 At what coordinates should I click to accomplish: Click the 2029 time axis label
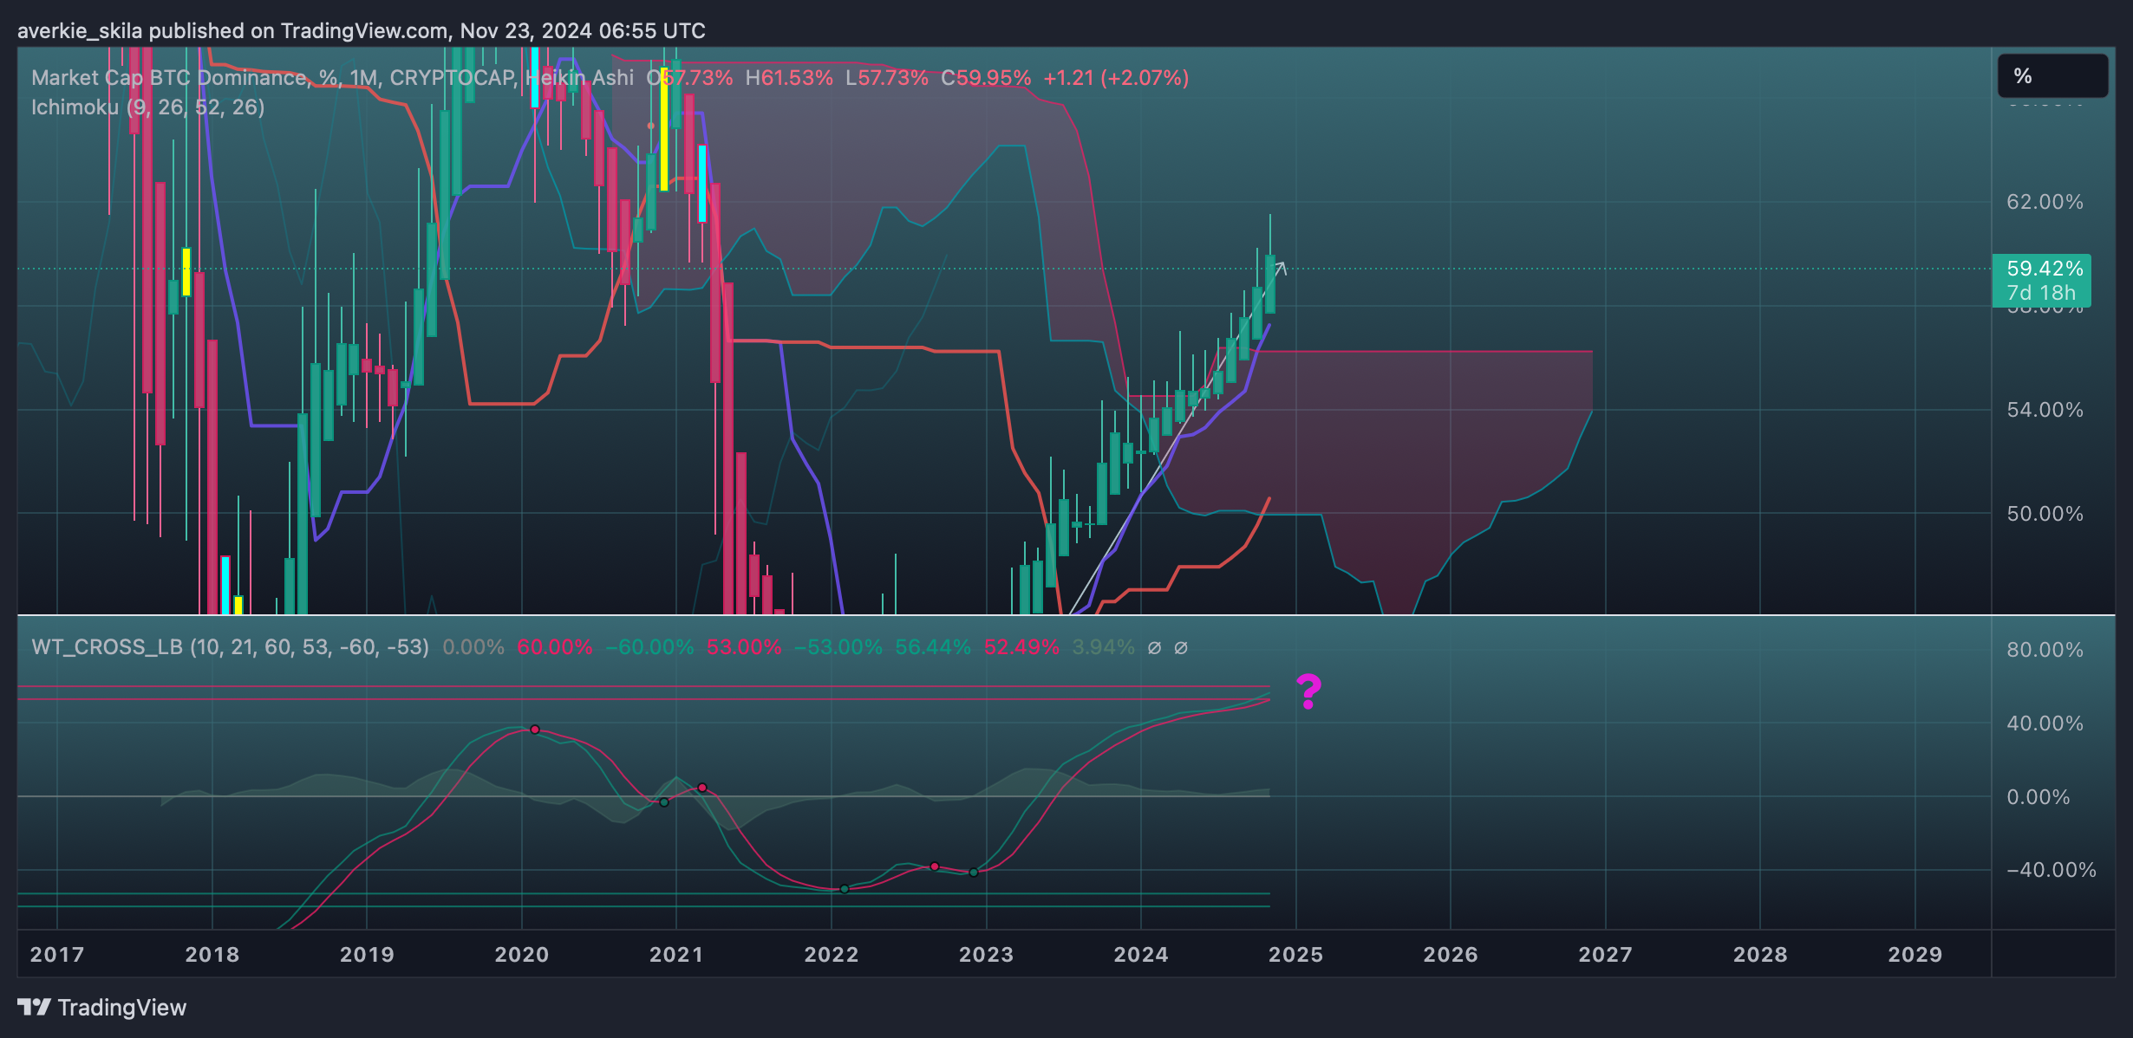tap(1915, 955)
